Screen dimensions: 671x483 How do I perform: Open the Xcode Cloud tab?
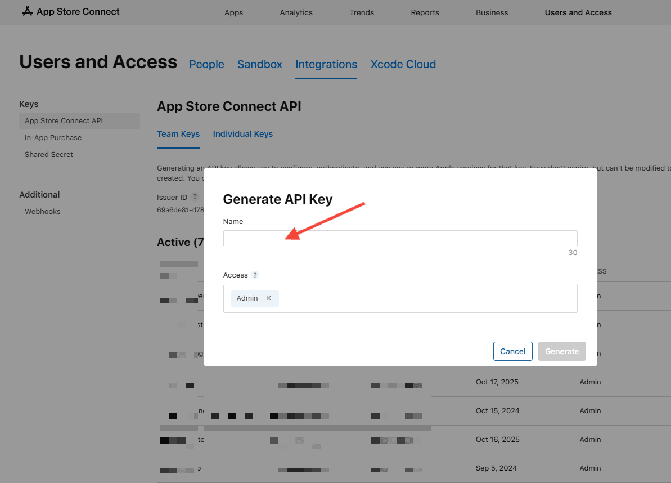(403, 64)
